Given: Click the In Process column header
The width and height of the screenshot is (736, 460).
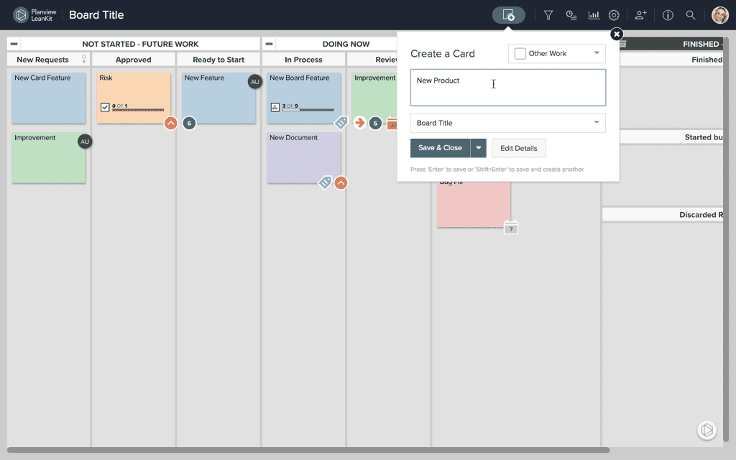Looking at the screenshot, I should (x=303, y=60).
